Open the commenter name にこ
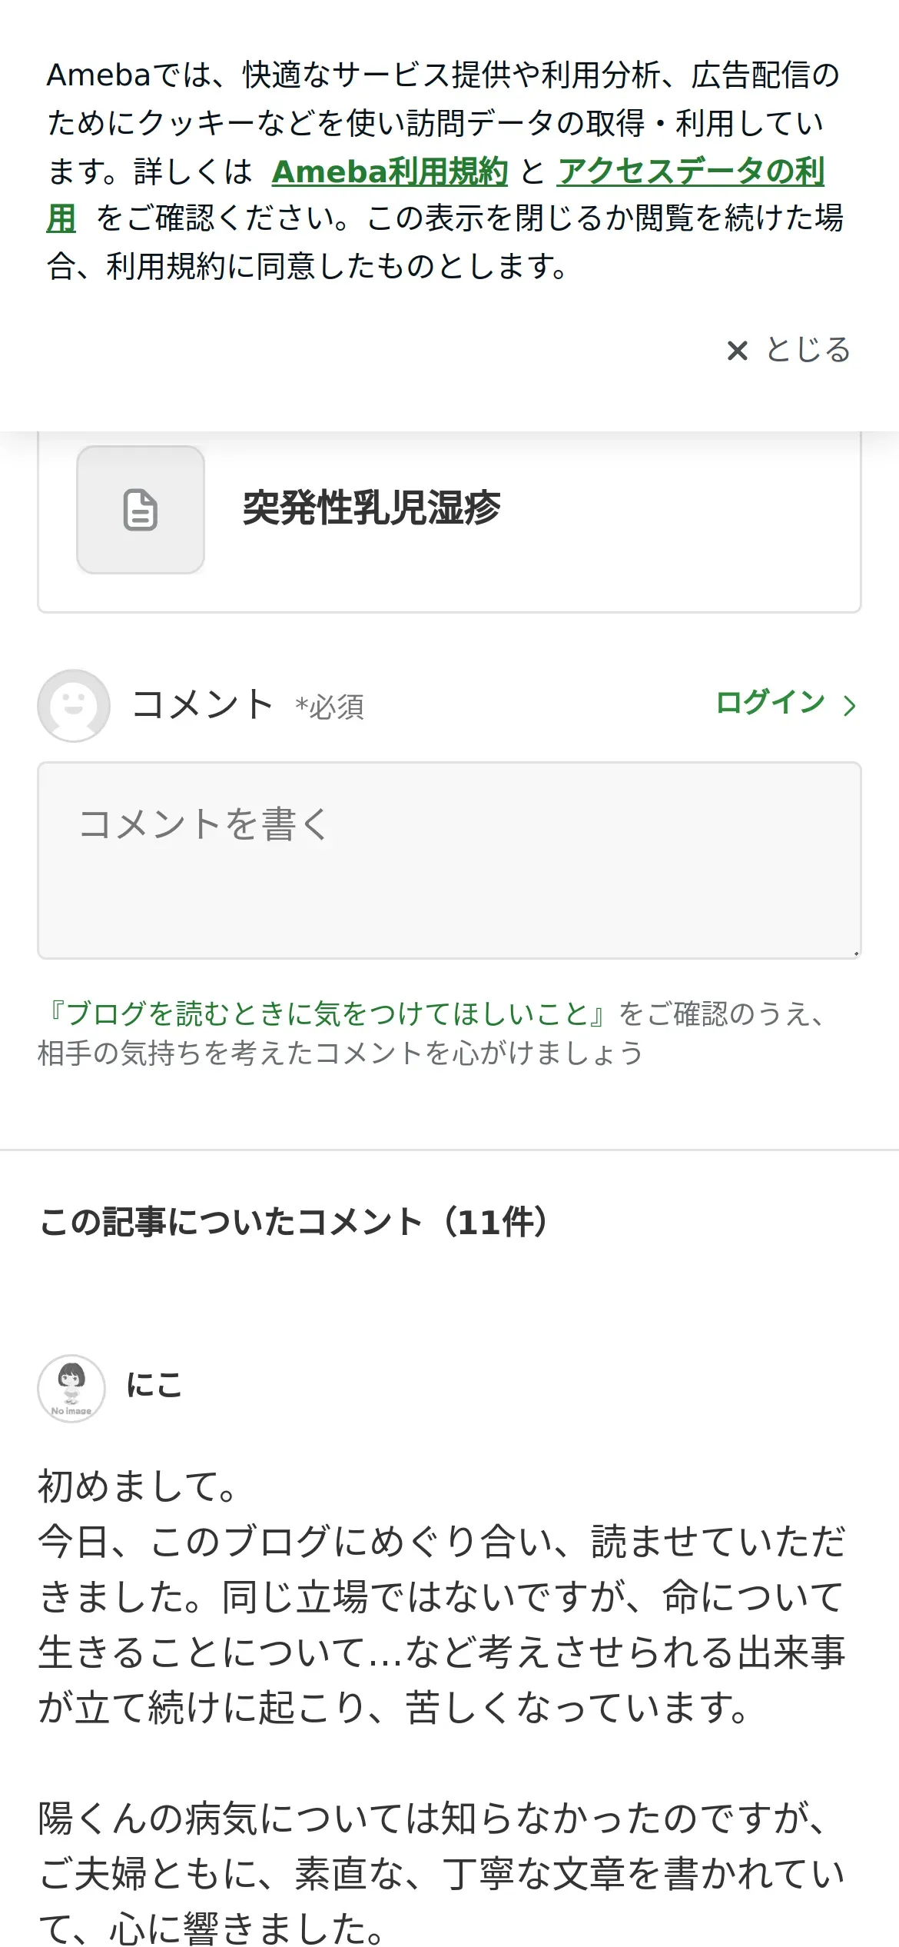 point(154,1385)
